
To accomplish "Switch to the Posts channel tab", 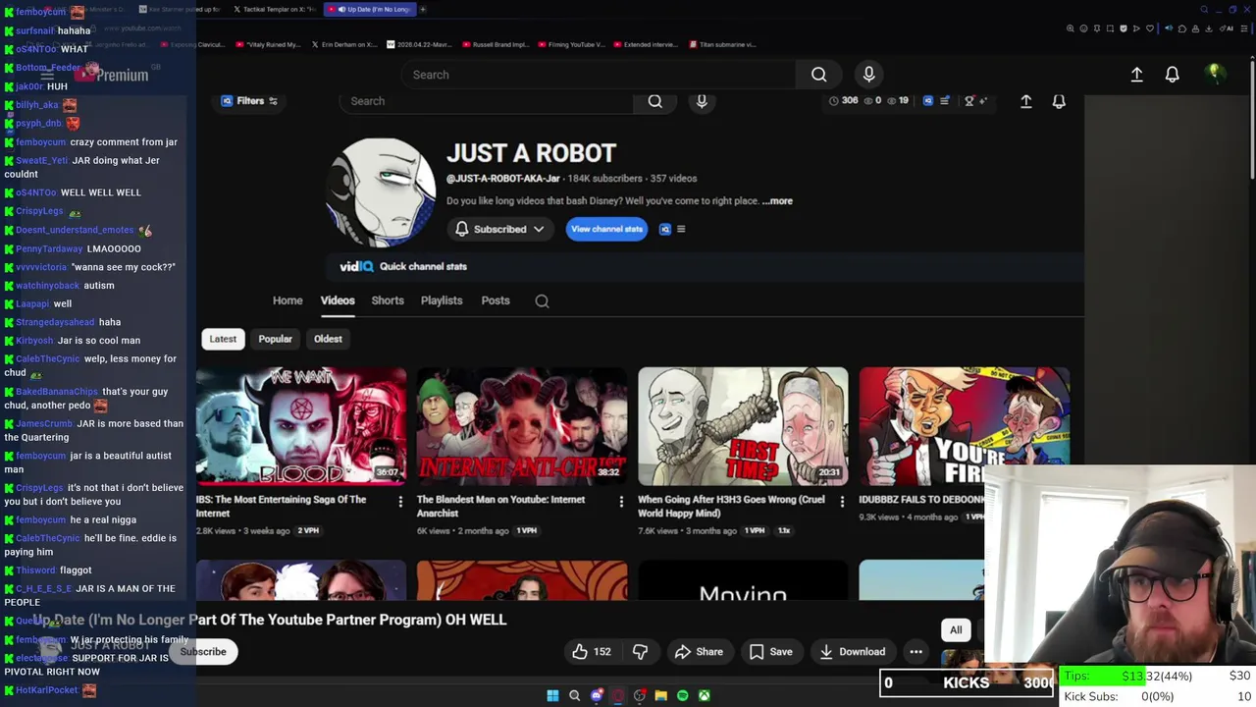I will [496, 300].
